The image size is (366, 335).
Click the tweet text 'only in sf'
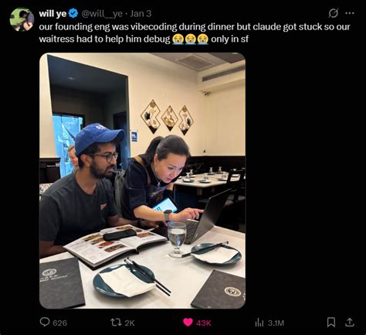[229, 39]
